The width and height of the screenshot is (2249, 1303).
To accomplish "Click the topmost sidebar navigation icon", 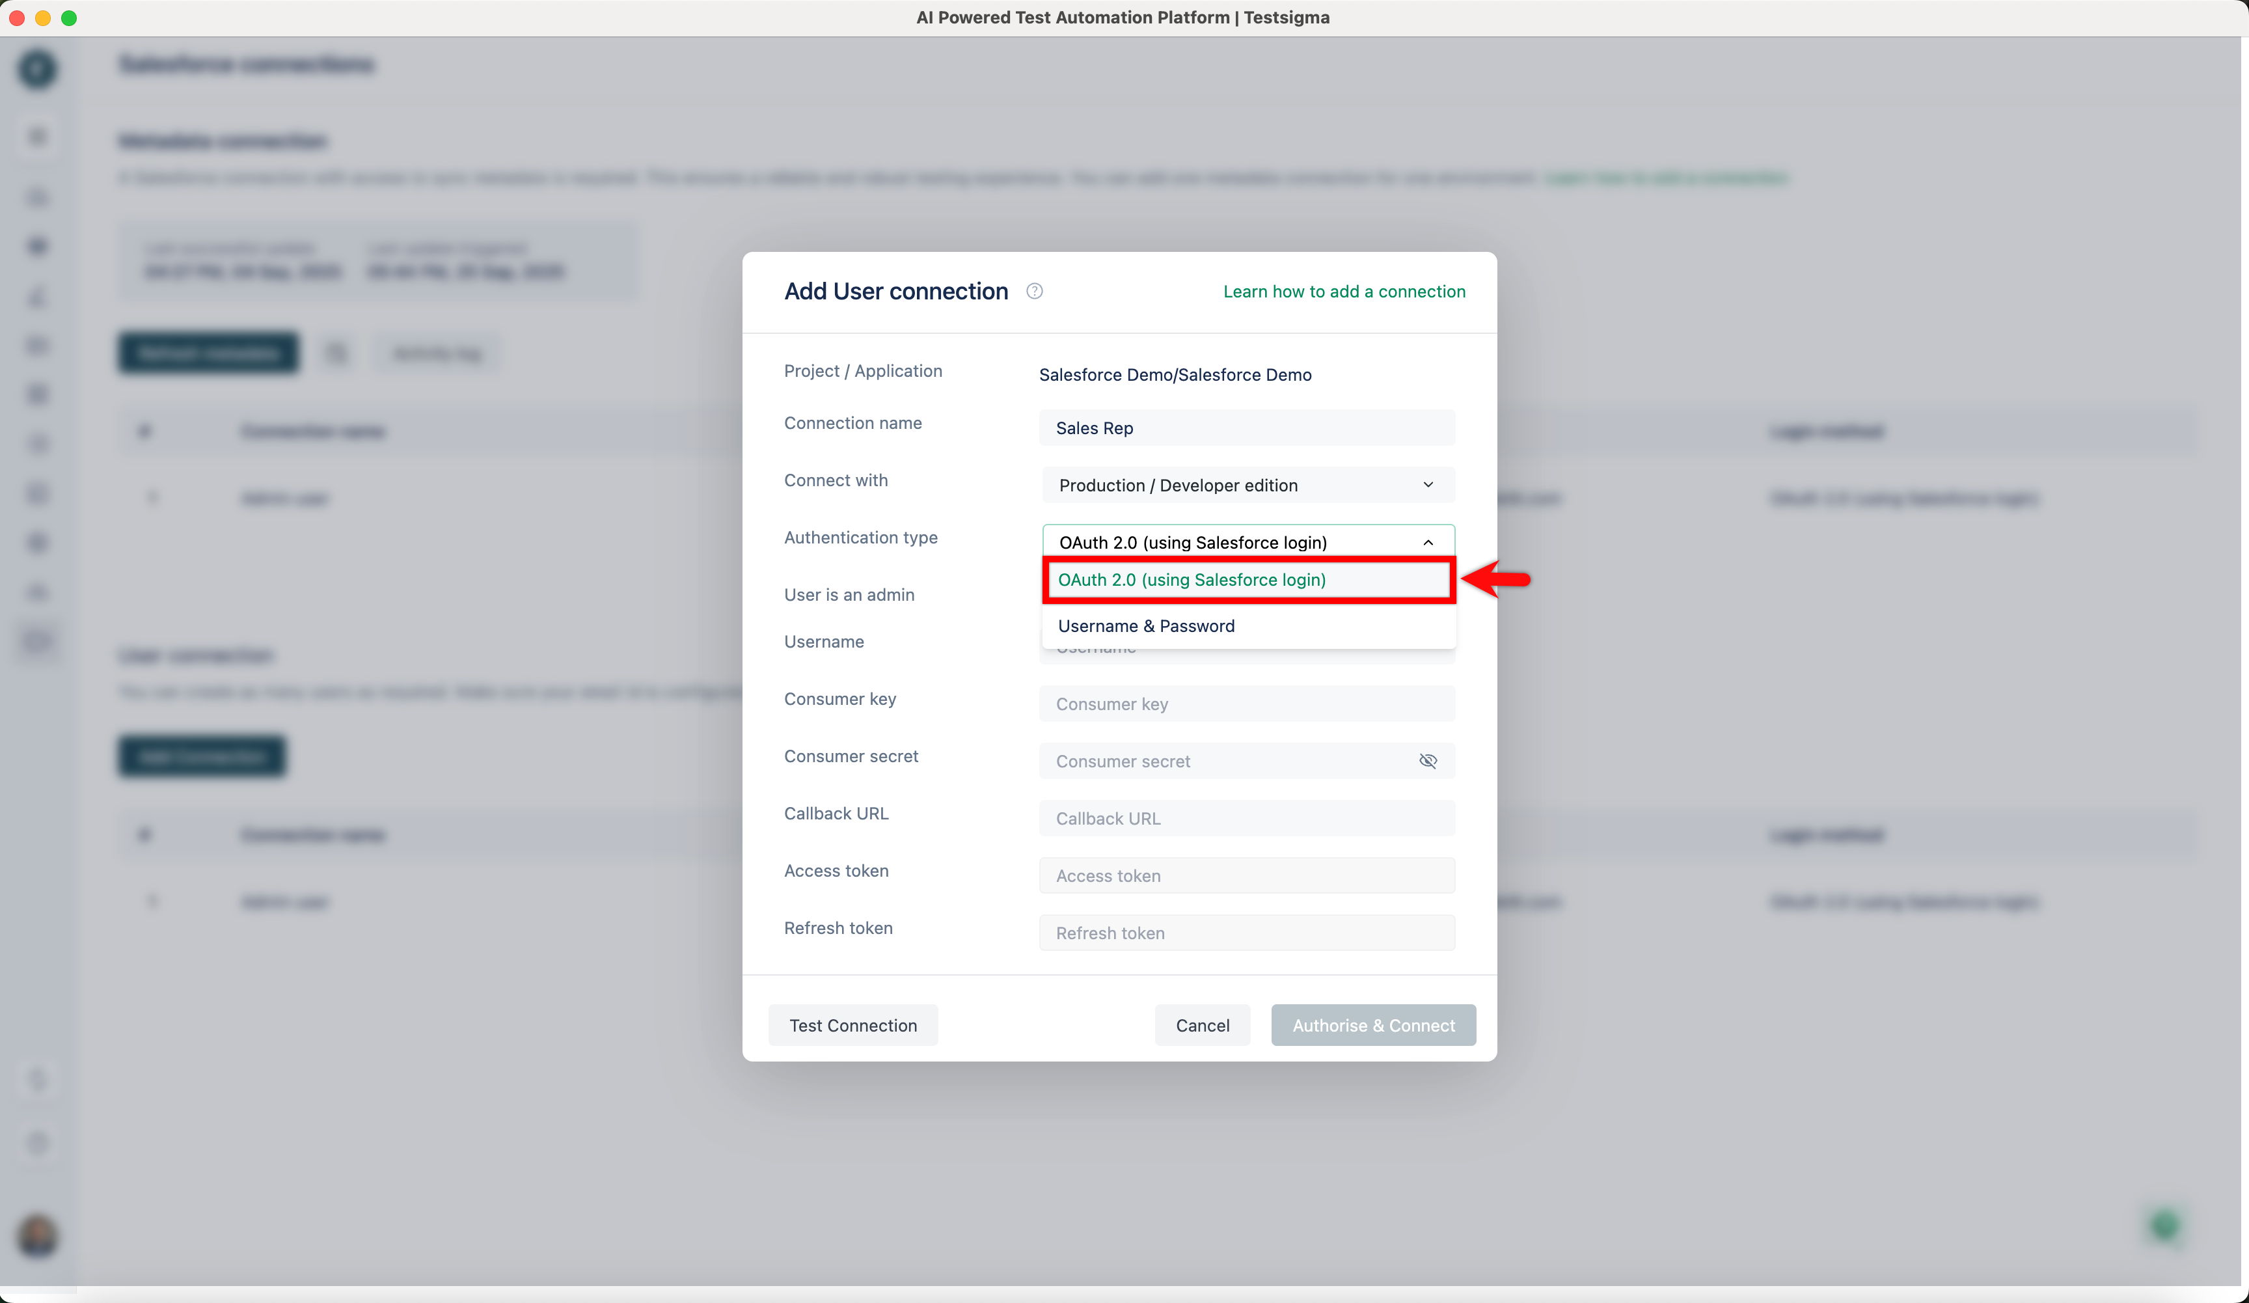I will [38, 137].
